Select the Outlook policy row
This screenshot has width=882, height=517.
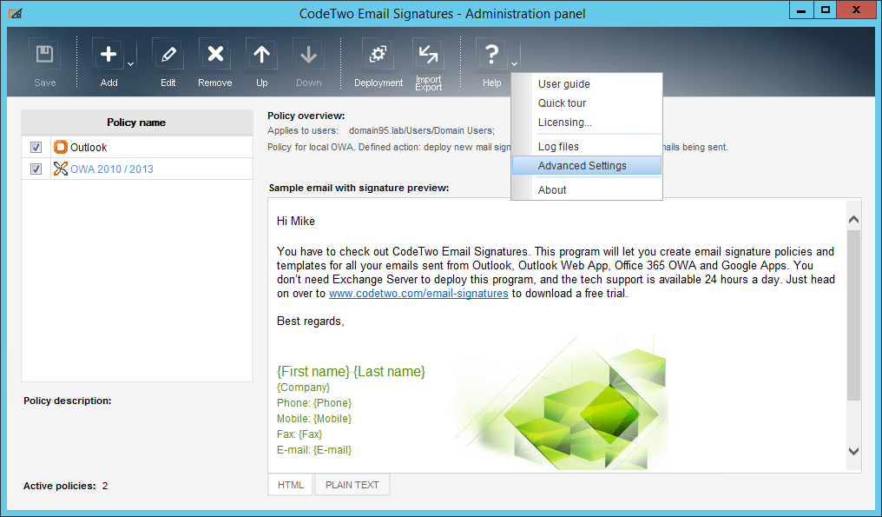[137, 147]
